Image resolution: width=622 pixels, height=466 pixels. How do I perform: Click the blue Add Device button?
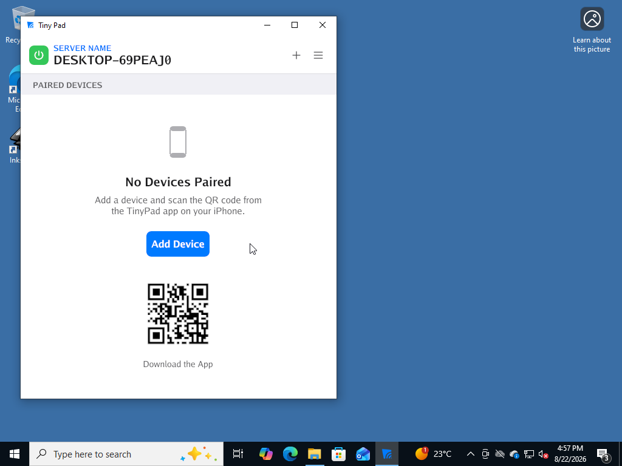(178, 244)
